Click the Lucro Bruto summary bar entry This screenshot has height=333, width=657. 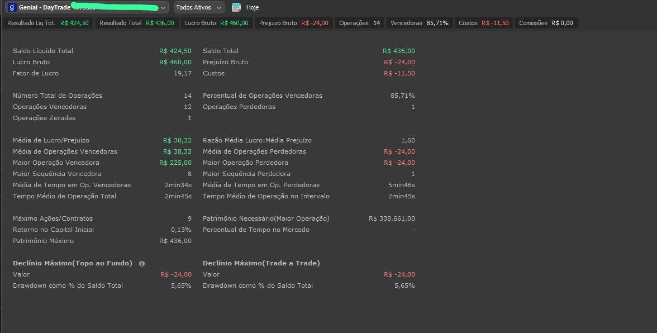(217, 23)
